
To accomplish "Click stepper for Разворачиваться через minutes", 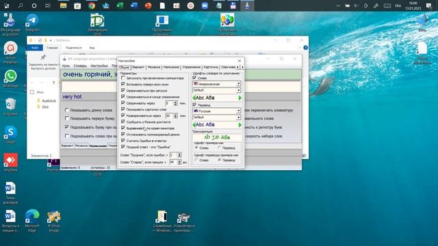I will pos(175,115).
